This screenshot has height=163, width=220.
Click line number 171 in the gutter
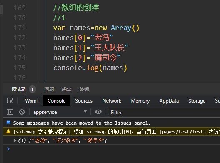pos(20,28)
